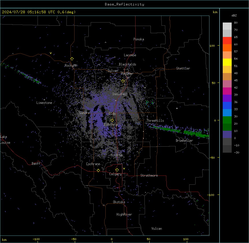This screenshot has width=249, height=243.
Task: Click the white plus marker northeast of ThreeHills
Action: 177,108
